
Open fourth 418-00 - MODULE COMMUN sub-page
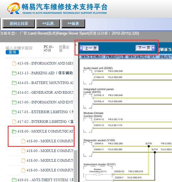pyautogui.click(x=50, y=170)
